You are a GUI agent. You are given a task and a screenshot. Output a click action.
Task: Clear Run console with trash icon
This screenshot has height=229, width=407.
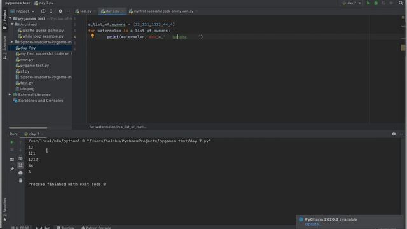[x=20, y=180]
